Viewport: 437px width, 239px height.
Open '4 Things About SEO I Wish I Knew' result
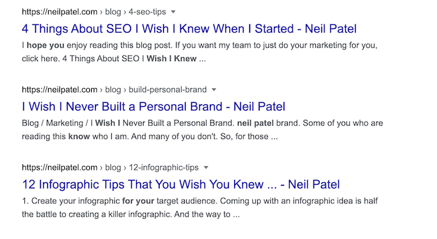click(x=189, y=29)
